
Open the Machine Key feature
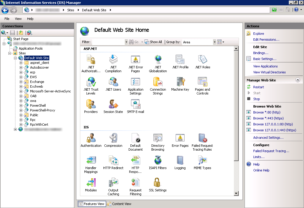(180, 84)
